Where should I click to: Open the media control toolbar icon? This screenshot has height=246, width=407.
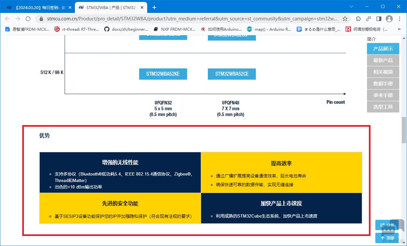[369, 19]
